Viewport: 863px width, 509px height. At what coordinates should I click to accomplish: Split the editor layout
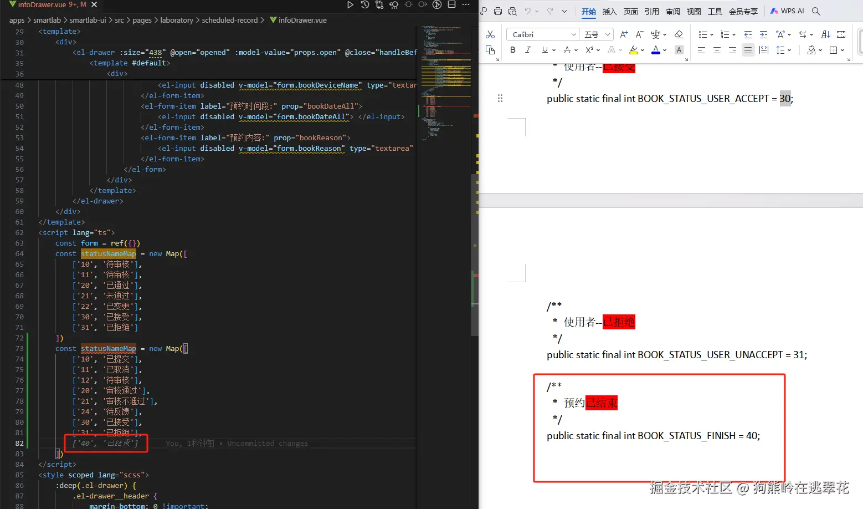click(x=451, y=5)
